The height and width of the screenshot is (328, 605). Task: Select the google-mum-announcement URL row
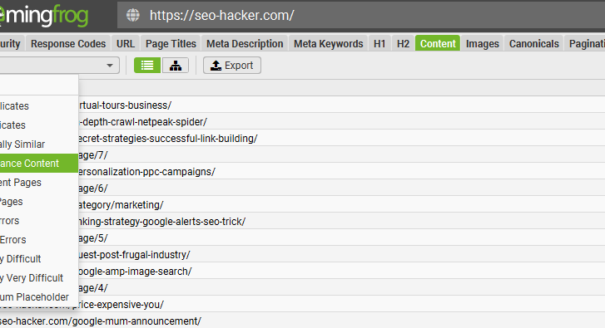(303, 321)
